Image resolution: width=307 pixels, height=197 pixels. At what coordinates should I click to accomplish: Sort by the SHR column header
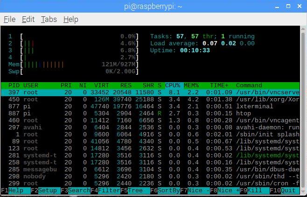pos(148,85)
